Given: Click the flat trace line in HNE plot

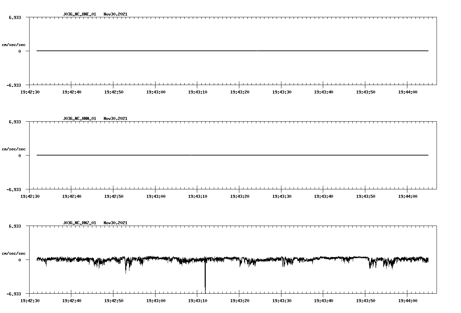Looking at the screenshot, I should pos(233,51).
